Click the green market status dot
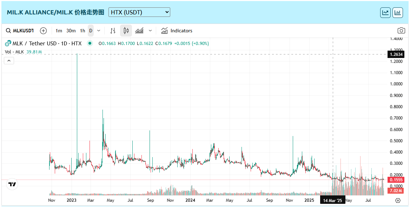Screen dimensions: 410x207 (90, 44)
